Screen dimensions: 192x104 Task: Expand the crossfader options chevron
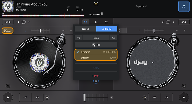(112, 98)
